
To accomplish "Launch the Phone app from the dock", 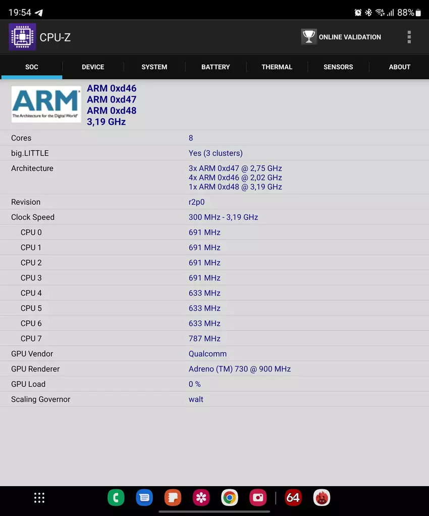I will 116,498.
